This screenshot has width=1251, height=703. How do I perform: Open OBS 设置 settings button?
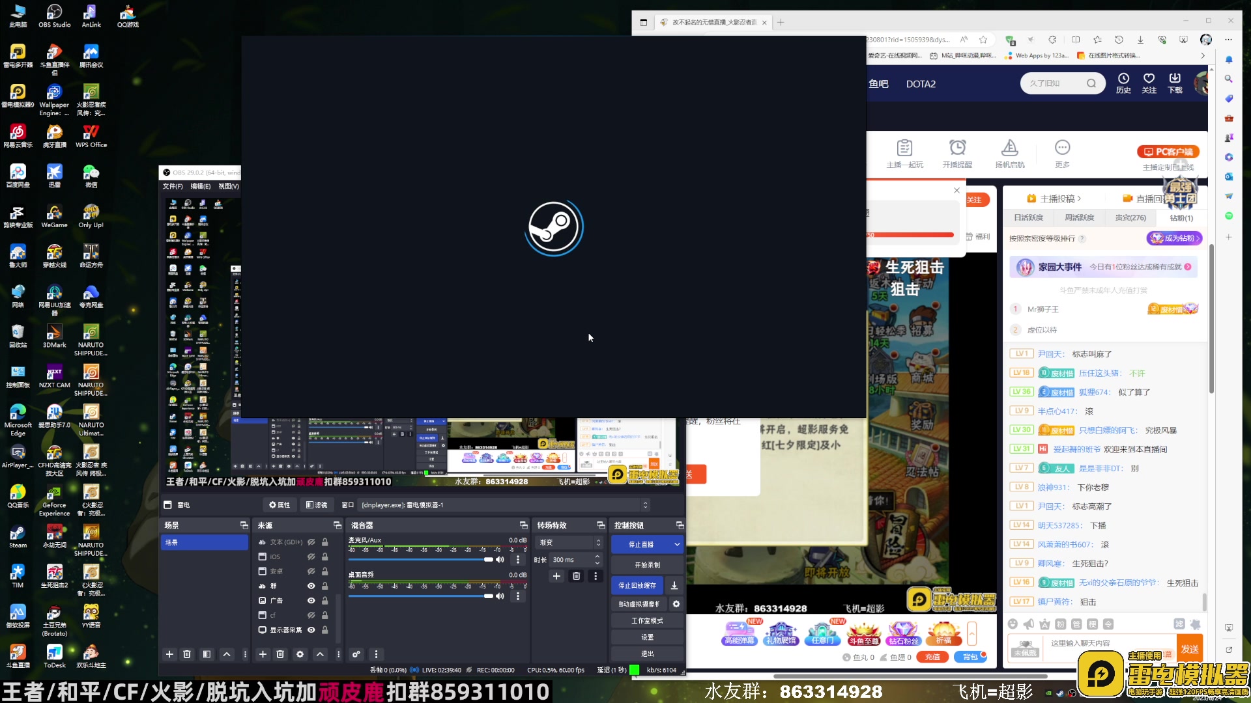647,637
